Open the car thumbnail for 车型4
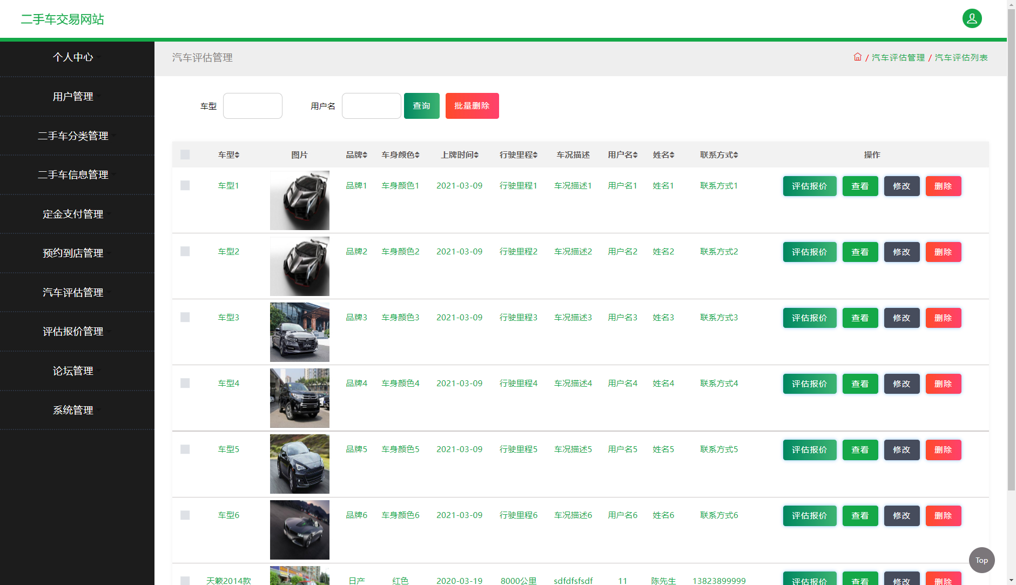The image size is (1016, 585). [x=299, y=398]
